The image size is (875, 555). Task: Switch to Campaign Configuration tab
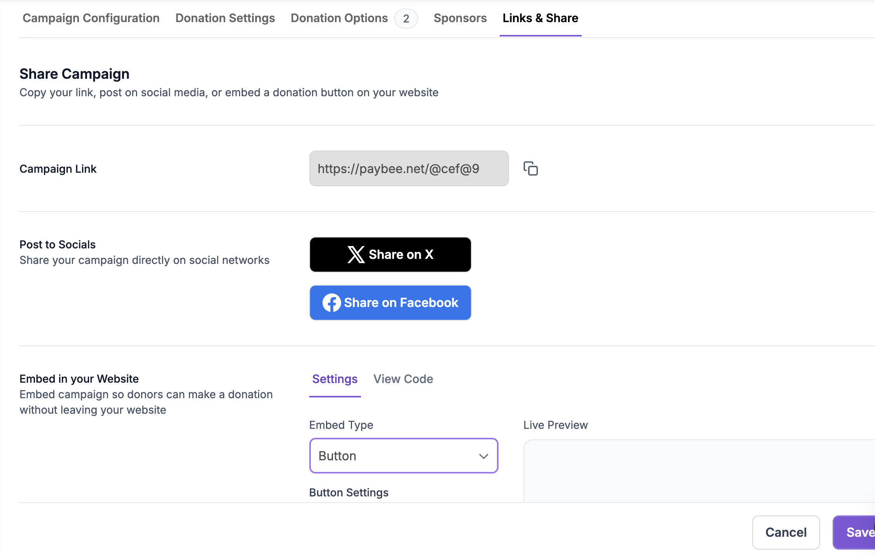(x=91, y=18)
